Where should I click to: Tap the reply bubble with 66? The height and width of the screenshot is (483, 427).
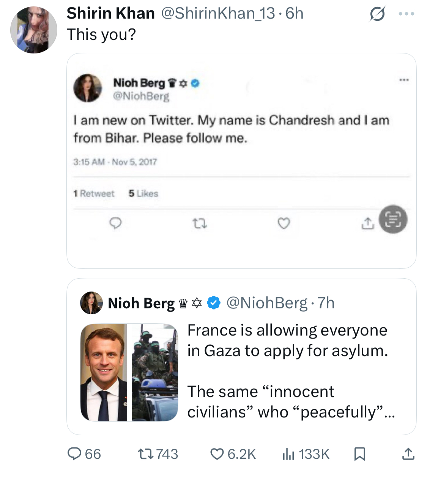pyautogui.click(x=84, y=454)
